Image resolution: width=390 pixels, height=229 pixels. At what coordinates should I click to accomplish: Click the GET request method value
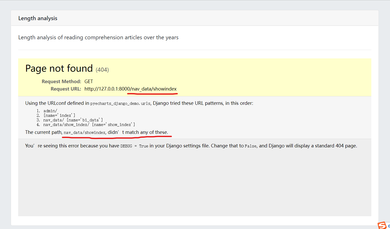pyautogui.click(x=89, y=82)
